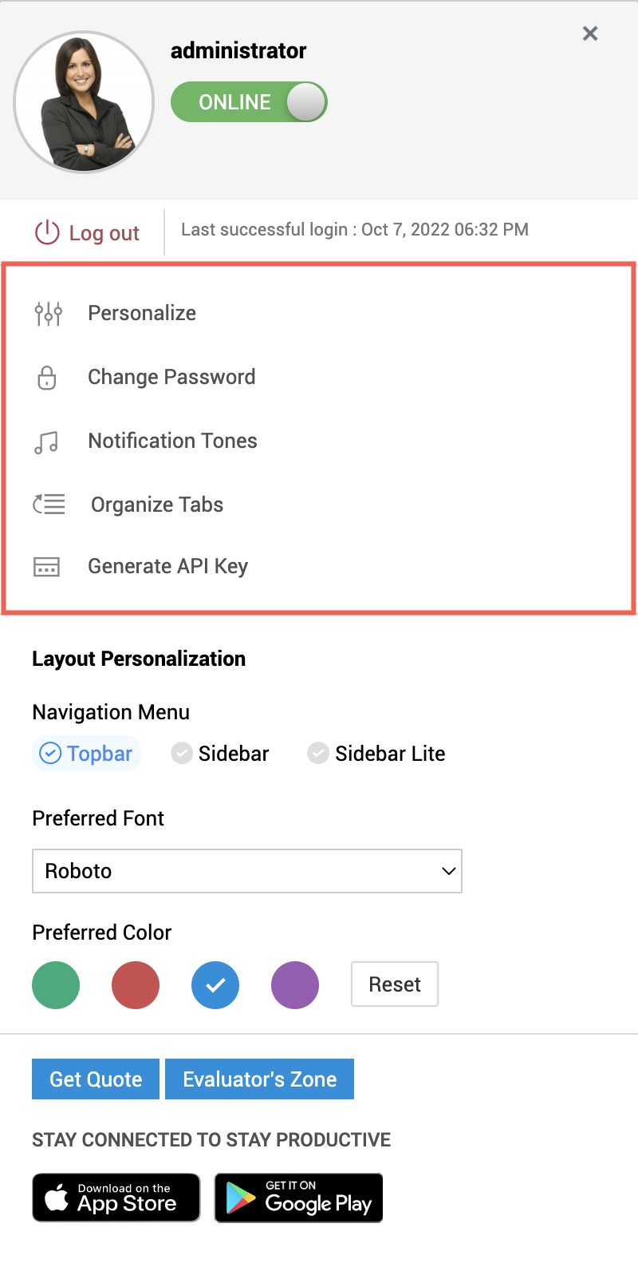Viewport: 638px width, 1271px height.
Task: Click the Personalize sliders icon
Action: pyautogui.click(x=48, y=313)
